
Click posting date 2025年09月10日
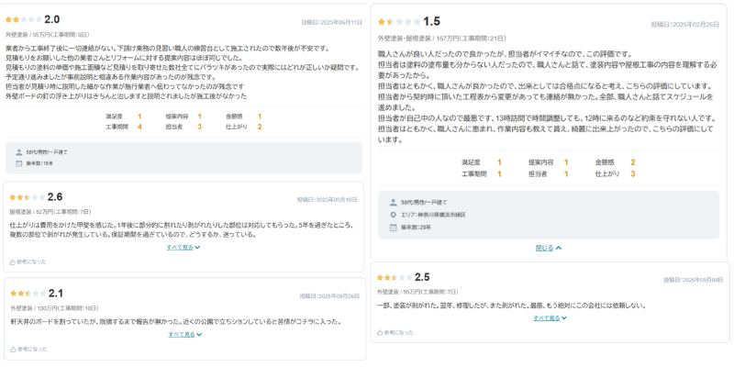328,200
